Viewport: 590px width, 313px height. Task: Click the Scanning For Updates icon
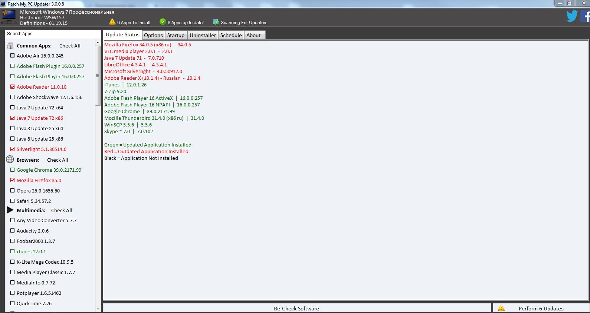click(216, 22)
